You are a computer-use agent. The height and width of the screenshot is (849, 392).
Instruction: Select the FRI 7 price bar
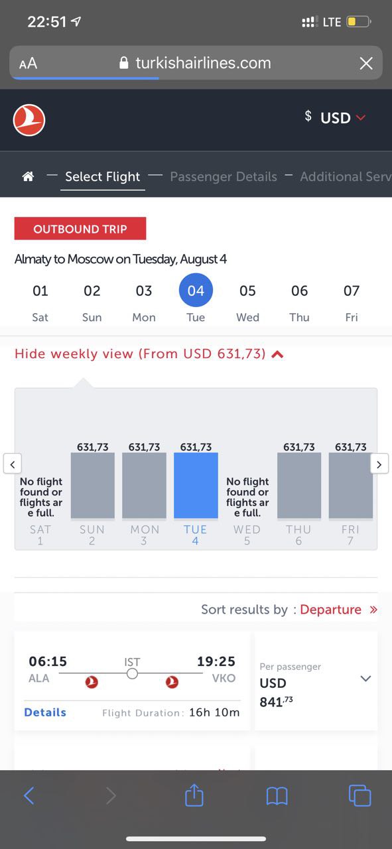point(351,486)
